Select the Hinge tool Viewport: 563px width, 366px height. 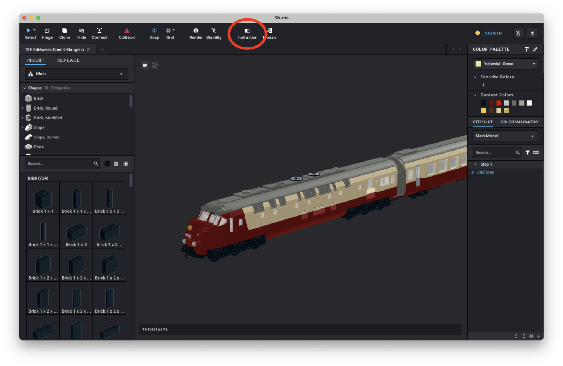[47, 33]
